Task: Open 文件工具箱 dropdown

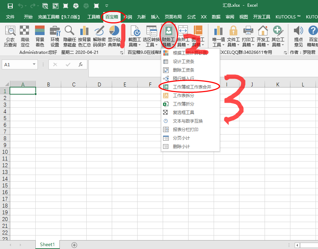Action: click(x=233, y=36)
